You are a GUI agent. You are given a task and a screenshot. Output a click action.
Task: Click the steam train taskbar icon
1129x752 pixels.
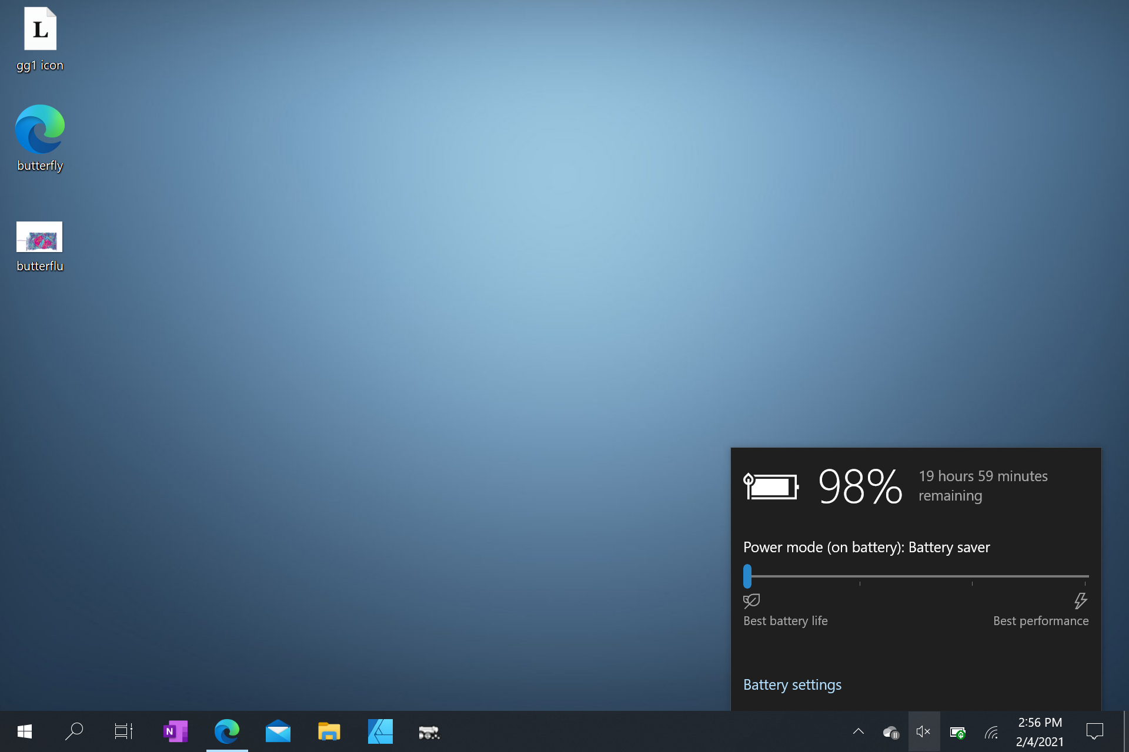(429, 732)
